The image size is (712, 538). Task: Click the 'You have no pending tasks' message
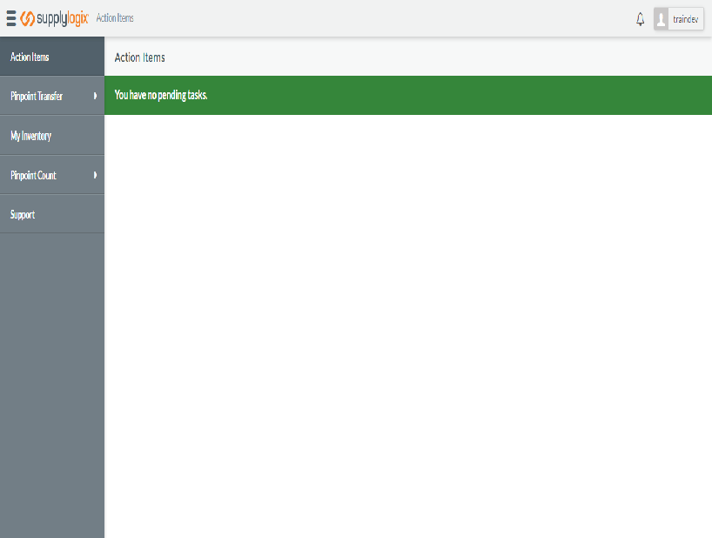pyautogui.click(x=161, y=95)
